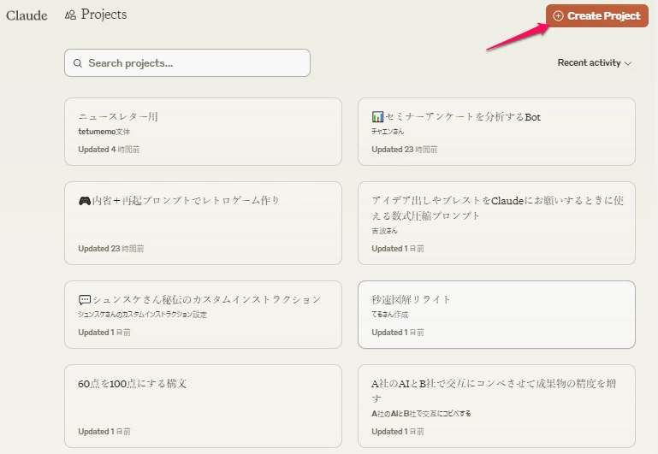
Task: Click シュンスケさんのカスタムインストラクション設定 description
Action: coord(142,315)
